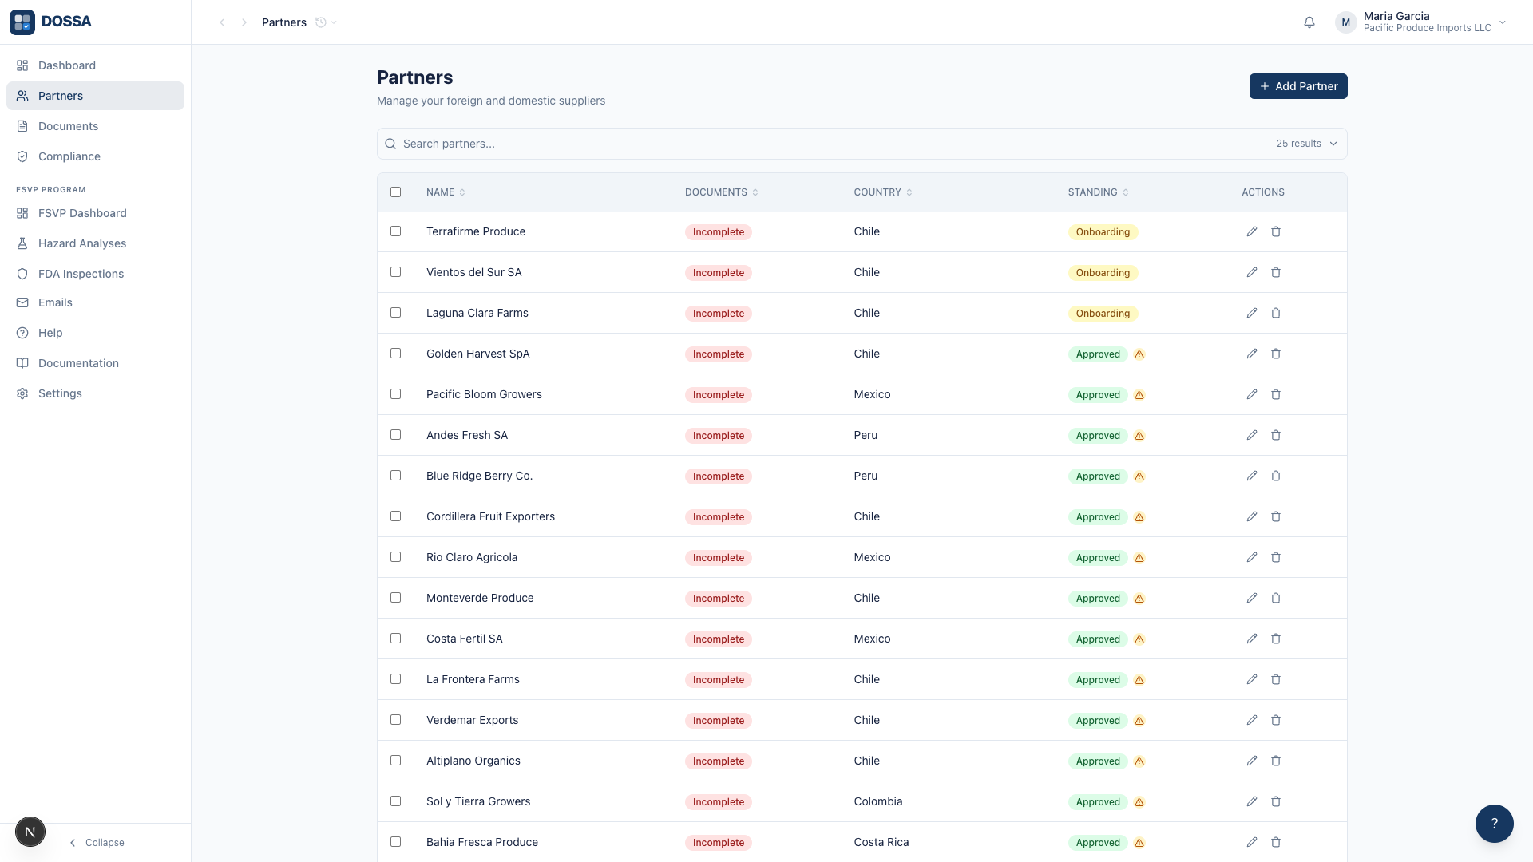1533x862 pixels.
Task: Navigate to Hazard Analyses
Action: click(95, 243)
